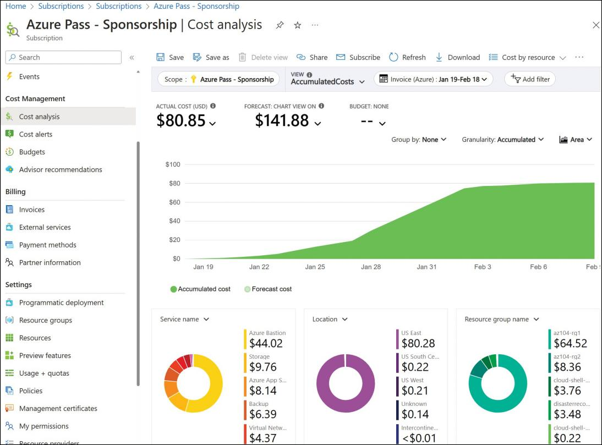Go to Home breadcrumb link
Image resolution: width=602 pixels, height=445 pixels.
(x=16, y=6)
